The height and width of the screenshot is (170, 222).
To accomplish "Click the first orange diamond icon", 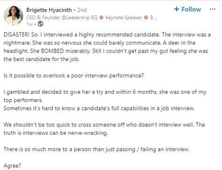I will coord(102,17).
